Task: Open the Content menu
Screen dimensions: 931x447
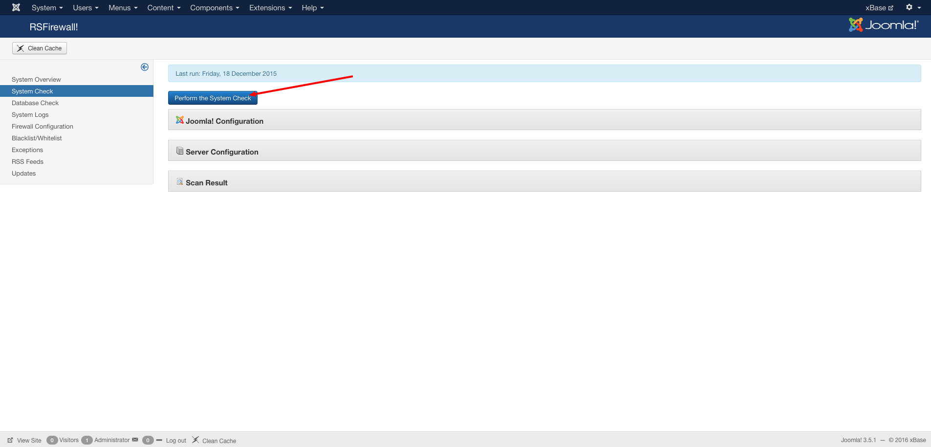Action: (164, 8)
